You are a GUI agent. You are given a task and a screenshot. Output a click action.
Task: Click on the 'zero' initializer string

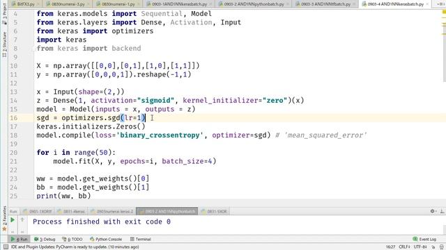pos(275,100)
